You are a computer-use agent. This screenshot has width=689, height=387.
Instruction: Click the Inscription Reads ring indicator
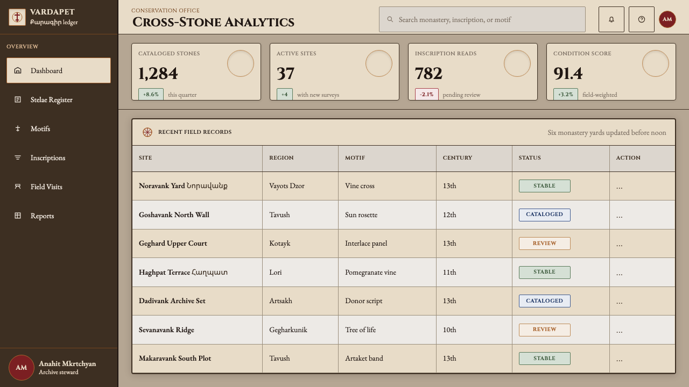click(x=517, y=63)
